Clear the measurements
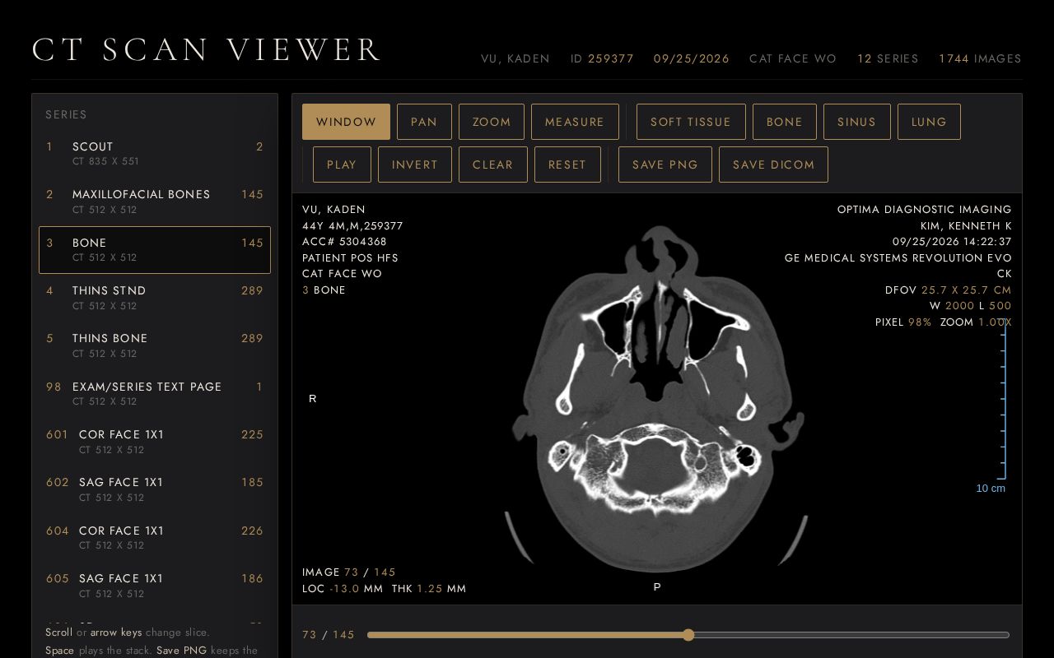The width and height of the screenshot is (1054, 658). [493, 164]
